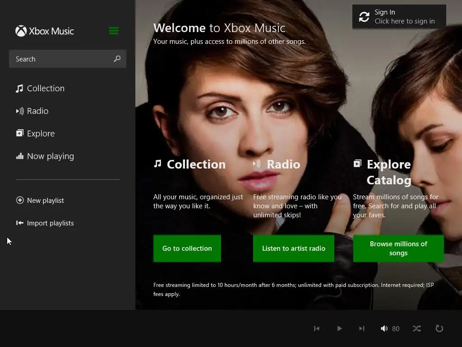Click radio icon beside Radio heading
This screenshot has height=347, width=462.
pyautogui.click(x=257, y=164)
